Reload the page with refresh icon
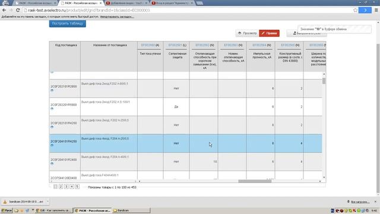This screenshot has height=214, width=380. tap(18, 10)
